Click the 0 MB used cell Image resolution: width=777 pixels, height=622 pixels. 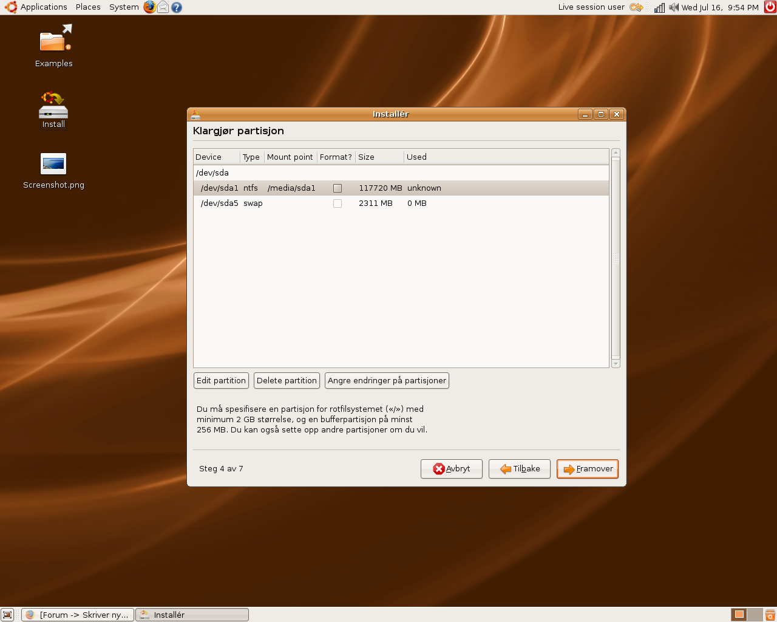click(x=417, y=203)
